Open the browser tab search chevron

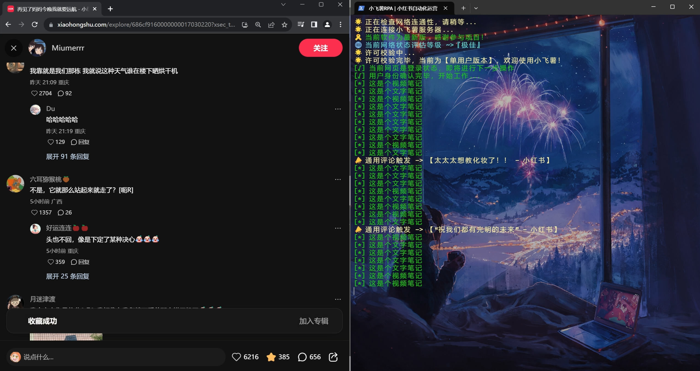[283, 4]
